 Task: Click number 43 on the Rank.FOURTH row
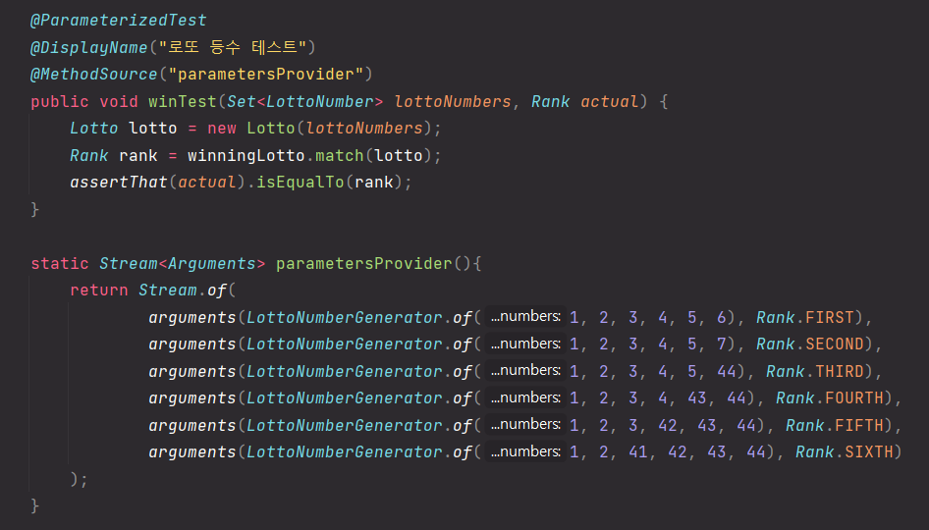coord(697,397)
